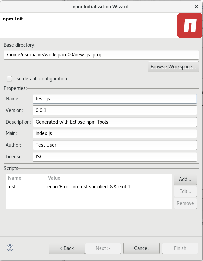
Task: Click the Value column header in Scripts
Action: tap(108, 178)
